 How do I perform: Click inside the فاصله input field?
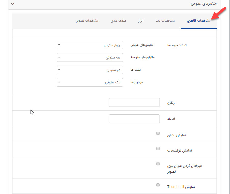(x=134, y=118)
